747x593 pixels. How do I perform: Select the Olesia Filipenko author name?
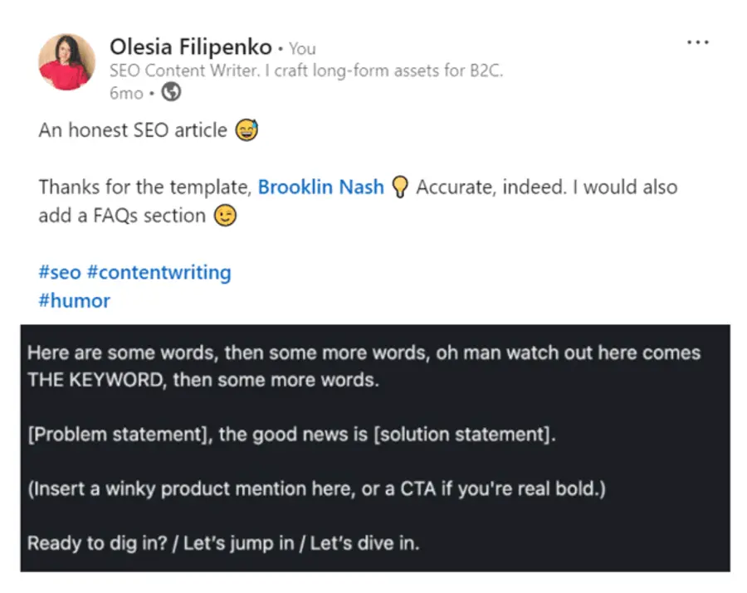(x=191, y=47)
